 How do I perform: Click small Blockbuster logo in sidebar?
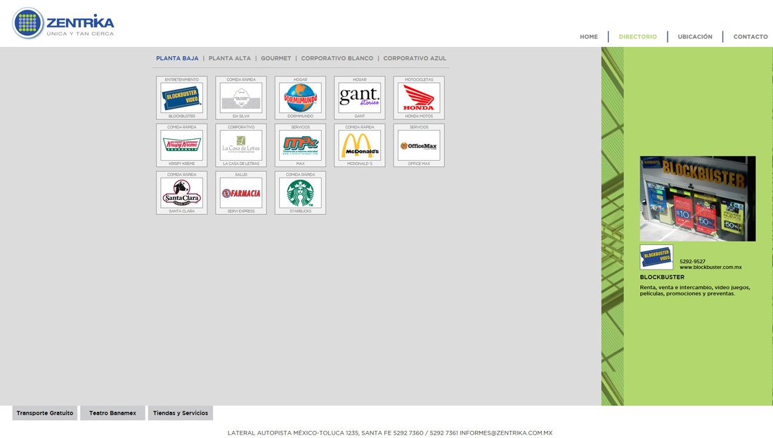(x=656, y=257)
